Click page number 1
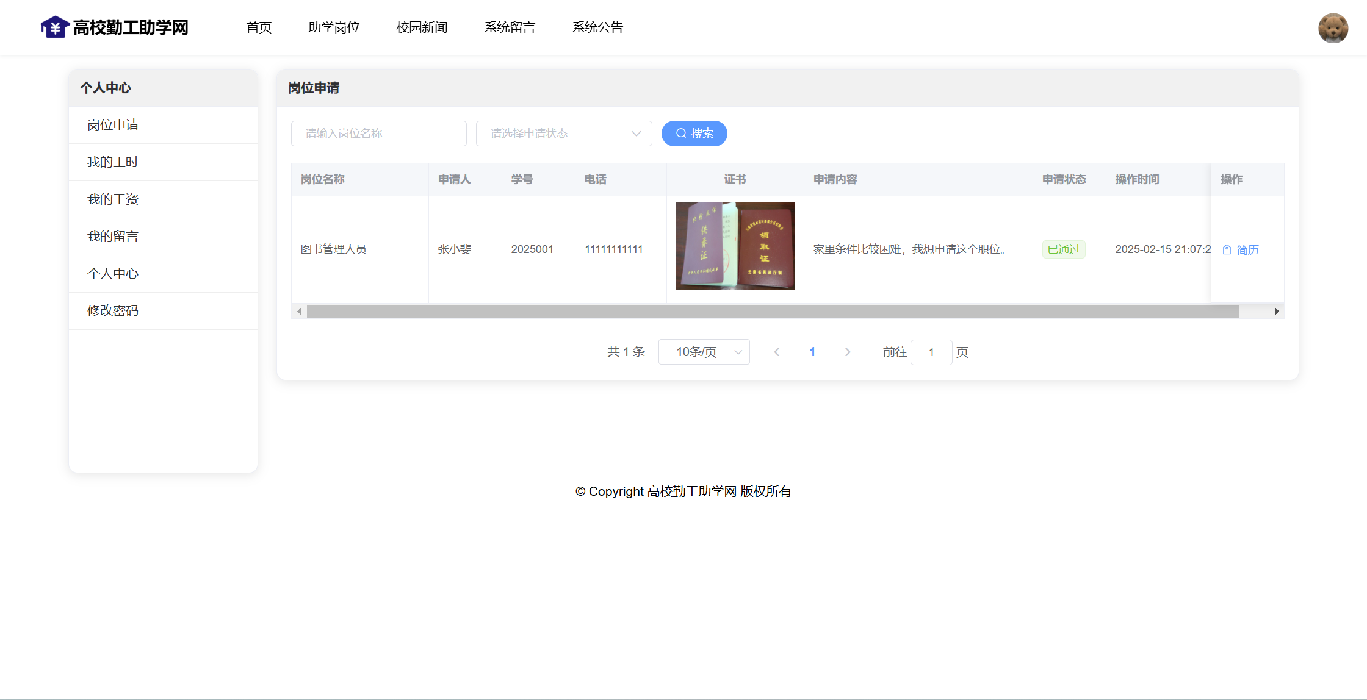 click(x=812, y=352)
